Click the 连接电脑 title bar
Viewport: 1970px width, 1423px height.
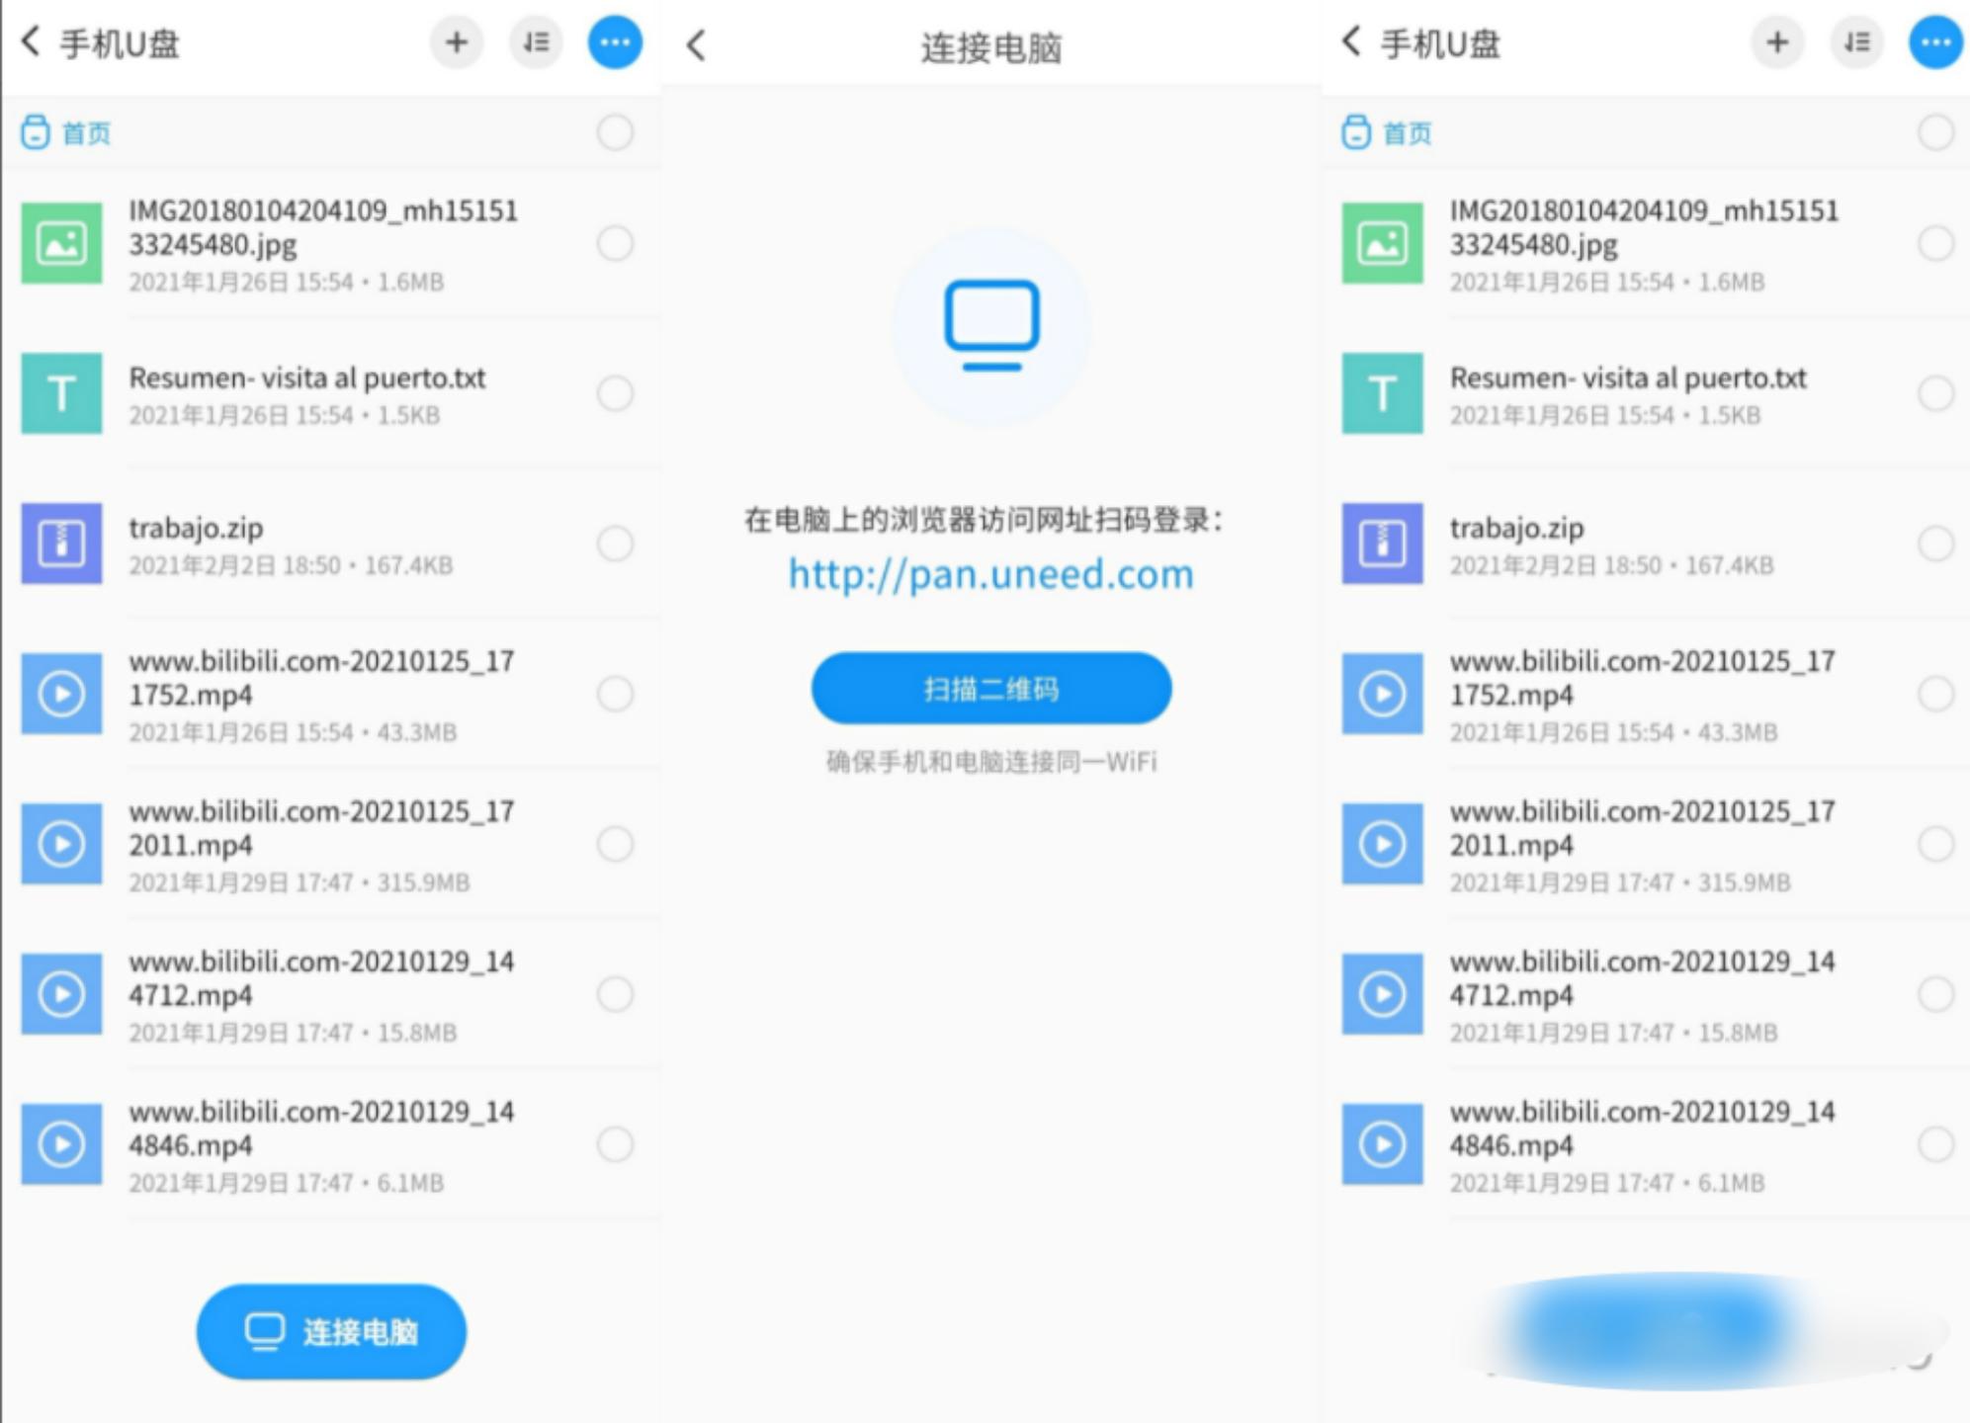[990, 46]
